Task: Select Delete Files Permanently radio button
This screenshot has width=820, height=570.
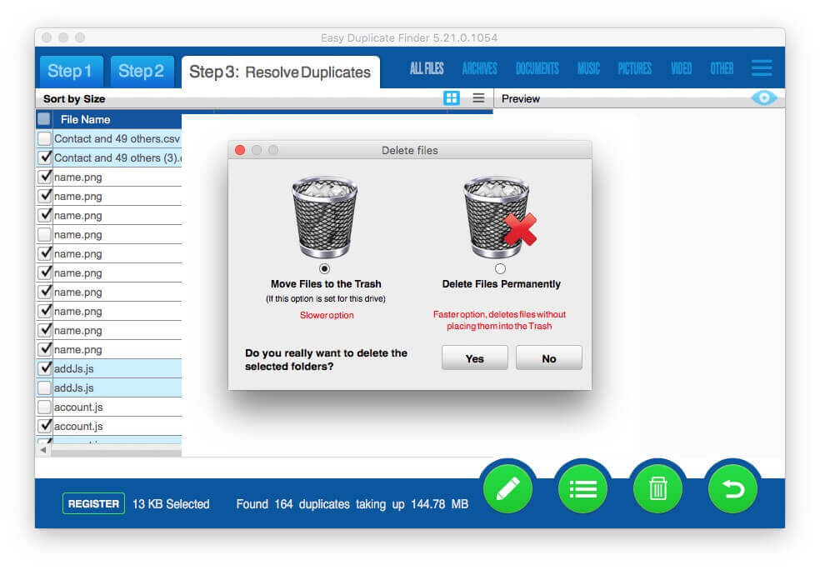Action: pyautogui.click(x=500, y=269)
